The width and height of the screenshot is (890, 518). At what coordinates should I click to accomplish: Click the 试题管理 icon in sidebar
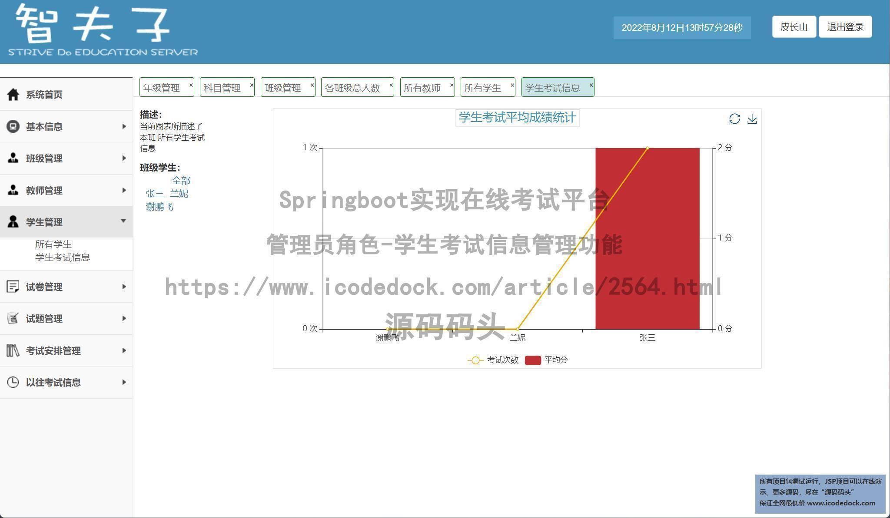[13, 318]
